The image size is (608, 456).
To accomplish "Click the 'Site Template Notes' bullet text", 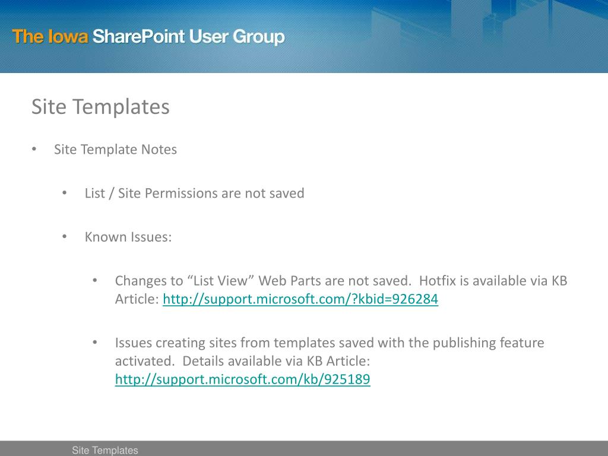I will click(x=115, y=149).
